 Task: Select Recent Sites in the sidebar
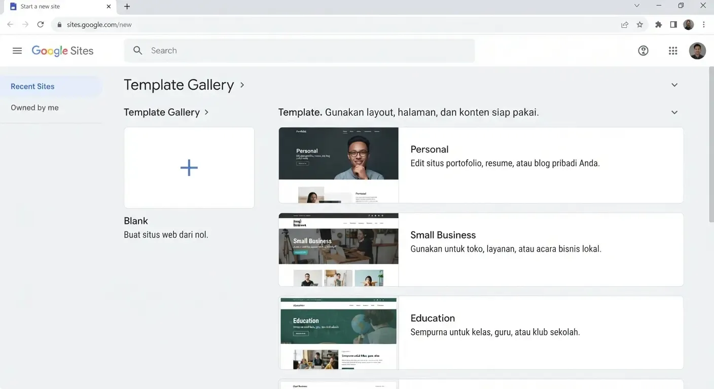[51, 87]
